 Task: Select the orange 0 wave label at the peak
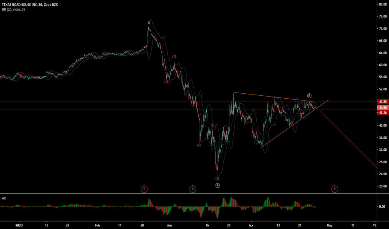[149, 23]
